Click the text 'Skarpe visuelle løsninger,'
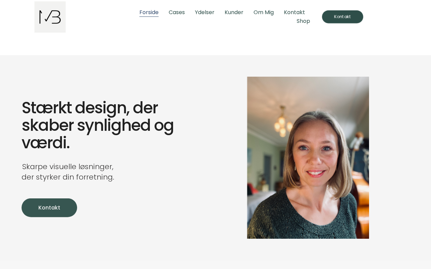431x269 pixels. click(x=68, y=166)
